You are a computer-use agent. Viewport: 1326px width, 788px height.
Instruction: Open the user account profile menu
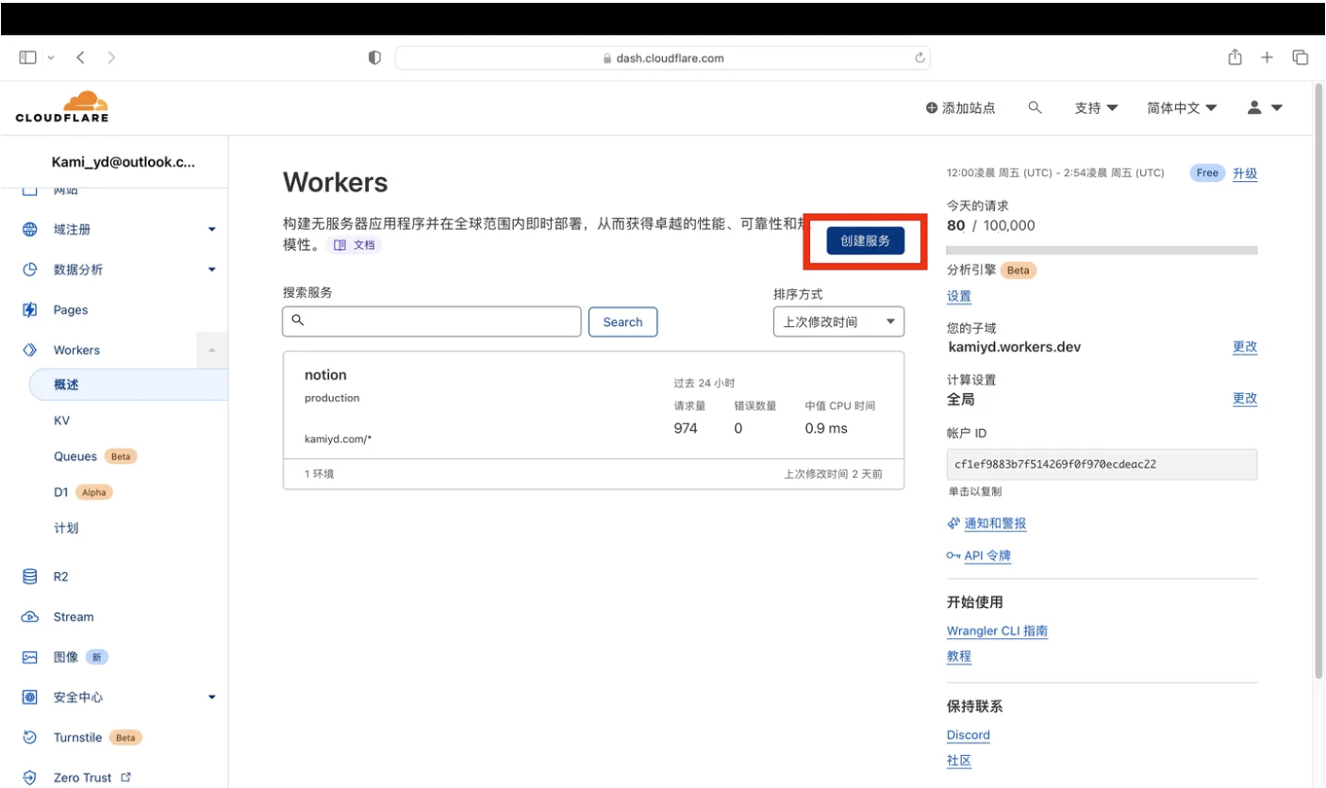coord(1265,108)
